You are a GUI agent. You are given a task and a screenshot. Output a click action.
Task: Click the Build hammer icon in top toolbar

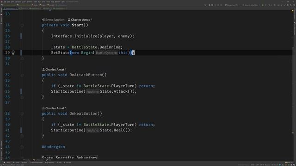tap(205, 5)
